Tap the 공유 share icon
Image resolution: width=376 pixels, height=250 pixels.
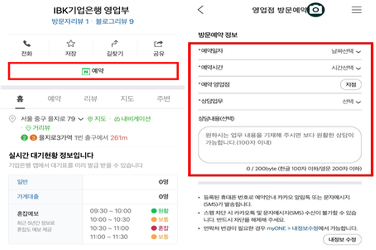[x=158, y=44]
